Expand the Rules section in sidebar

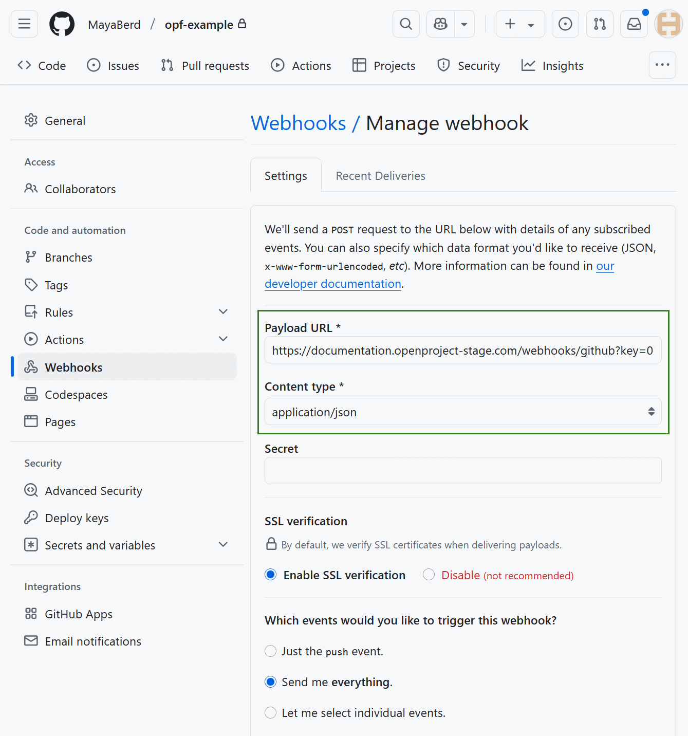pyautogui.click(x=223, y=311)
